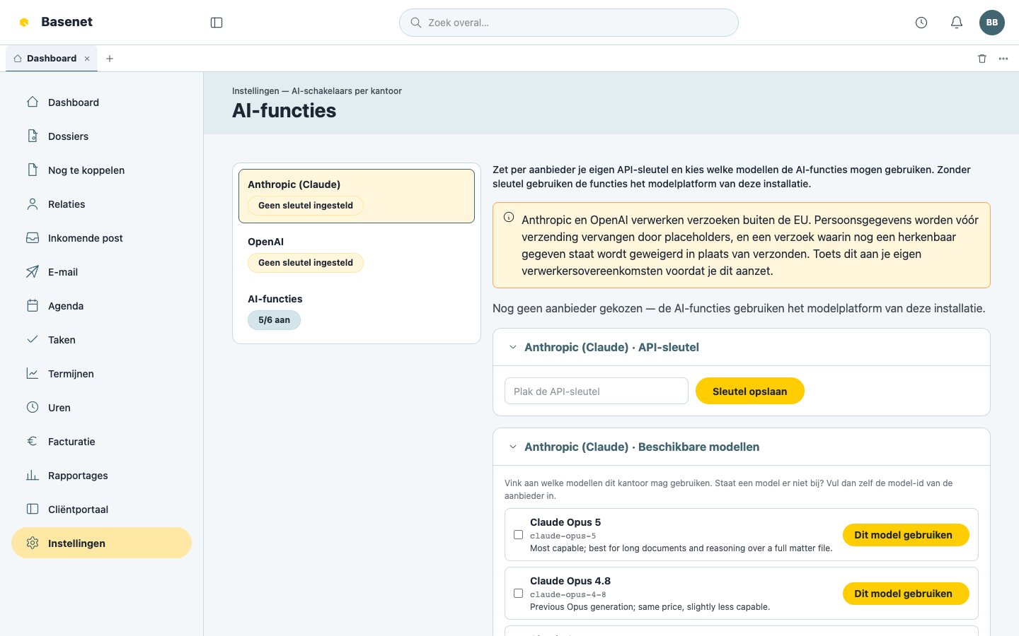Open Inkomende post menu item
1019x636 pixels.
[x=101, y=237]
